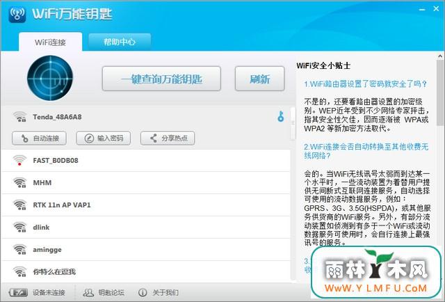Viewport: 445px width, 302px height.
Task: Click the 输入密码 button
Action: coord(104,138)
